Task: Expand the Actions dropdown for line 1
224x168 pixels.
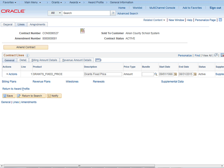Action: coord(12,74)
